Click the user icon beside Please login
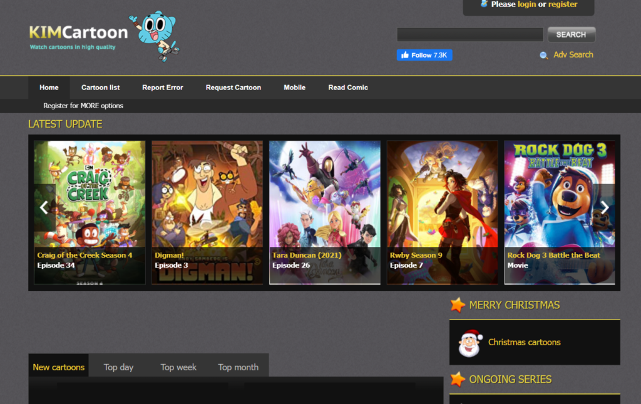 pos(484,4)
